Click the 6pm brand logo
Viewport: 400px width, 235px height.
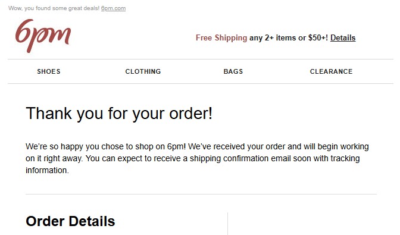pyautogui.click(x=43, y=36)
